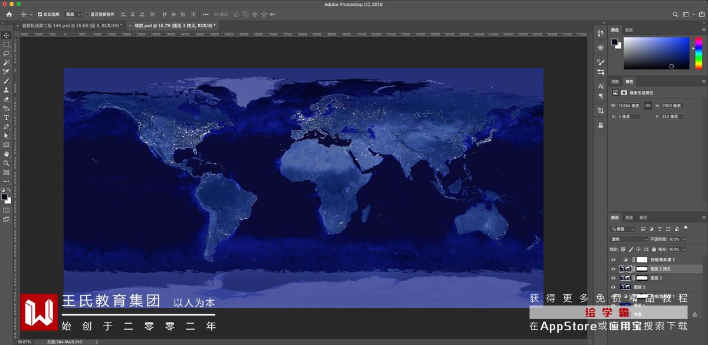Filter layers by text type icon
The image size is (708, 345).
pos(660,229)
